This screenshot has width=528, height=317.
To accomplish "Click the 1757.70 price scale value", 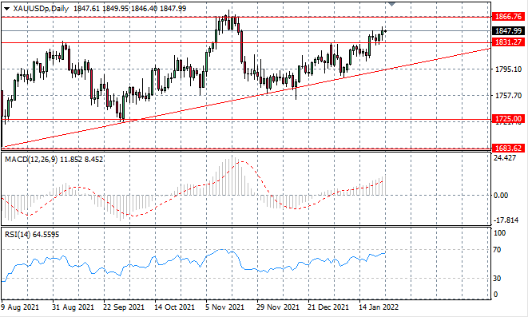I will pyautogui.click(x=509, y=96).
